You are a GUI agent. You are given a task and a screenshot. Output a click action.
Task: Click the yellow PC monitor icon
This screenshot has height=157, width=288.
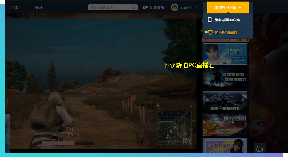(x=210, y=32)
